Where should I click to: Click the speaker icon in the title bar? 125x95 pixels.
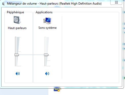(x=3, y=4)
